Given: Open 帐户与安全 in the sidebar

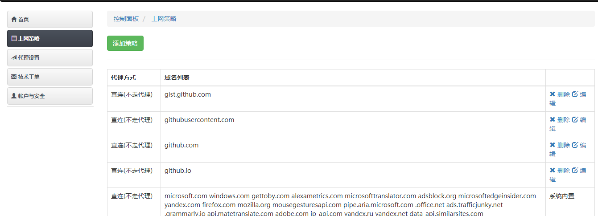Looking at the screenshot, I should click(x=50, y=96).
